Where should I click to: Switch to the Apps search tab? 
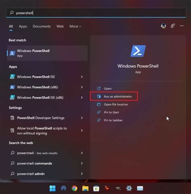point(23,27)
